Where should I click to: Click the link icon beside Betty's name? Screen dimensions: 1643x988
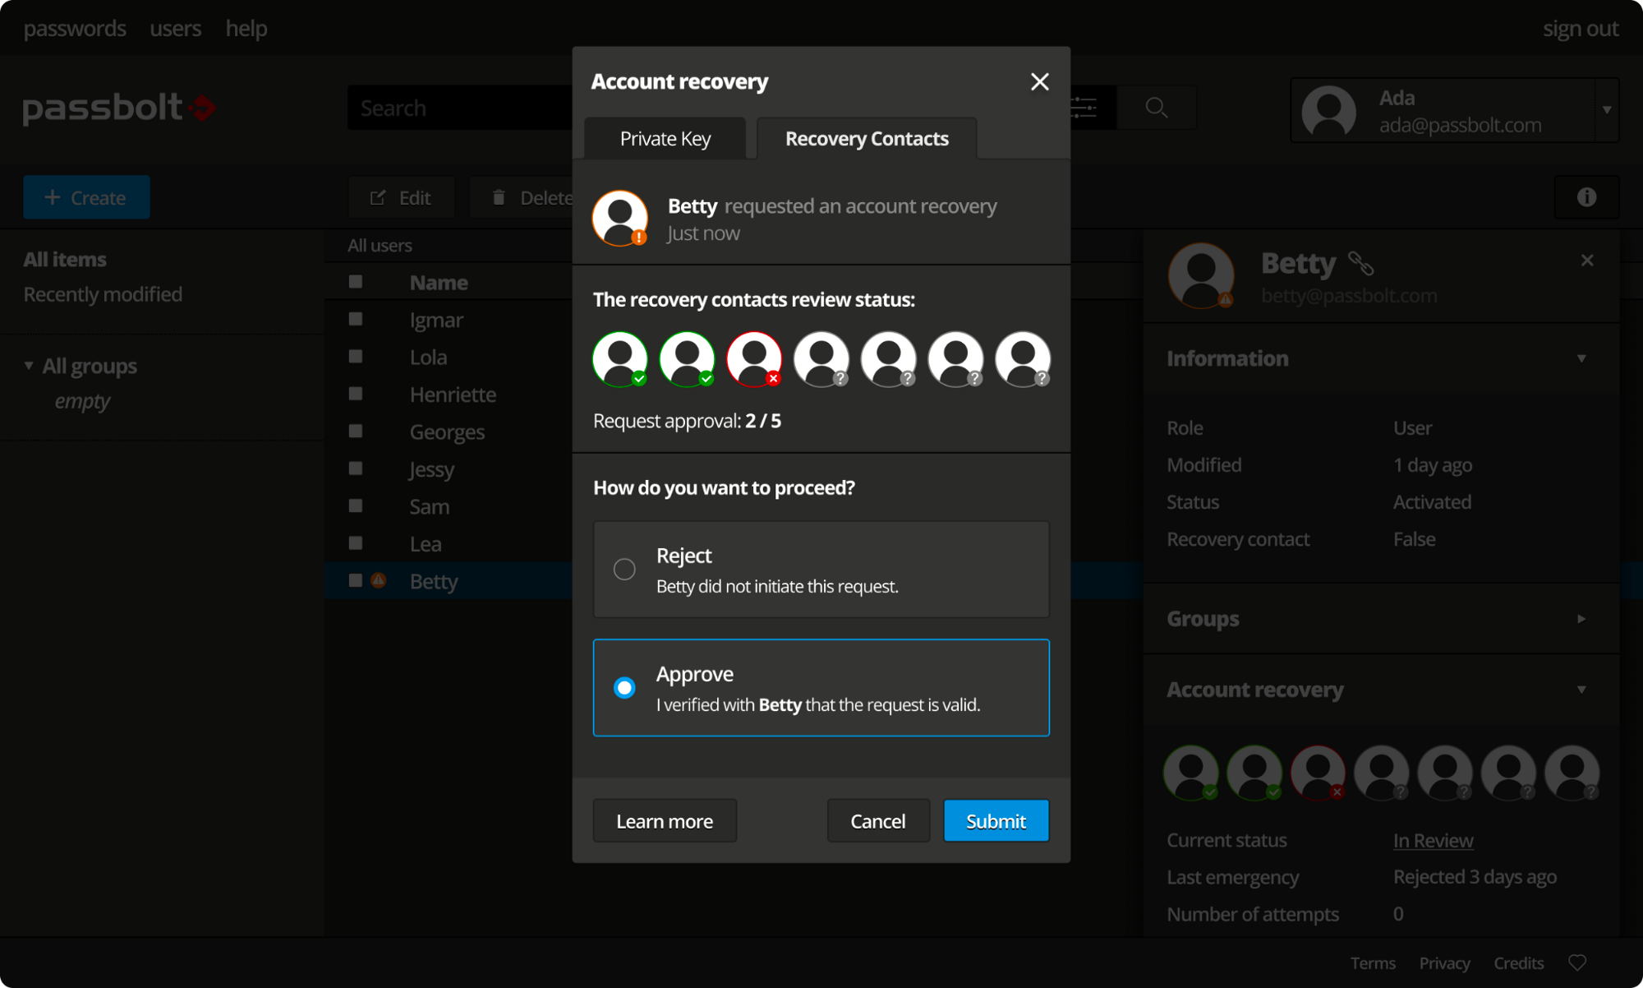[1360, 264]
